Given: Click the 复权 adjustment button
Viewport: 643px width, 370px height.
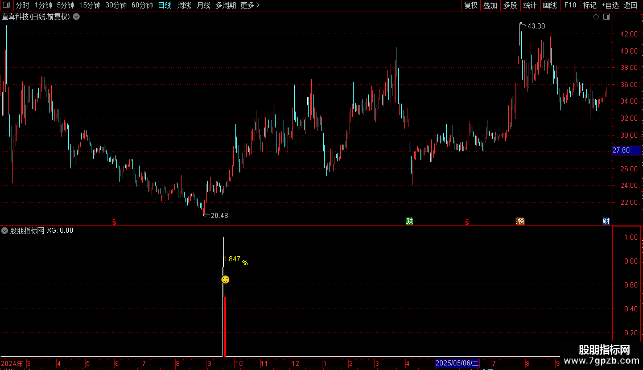Looking at the screenshot, I should point(471,5).
